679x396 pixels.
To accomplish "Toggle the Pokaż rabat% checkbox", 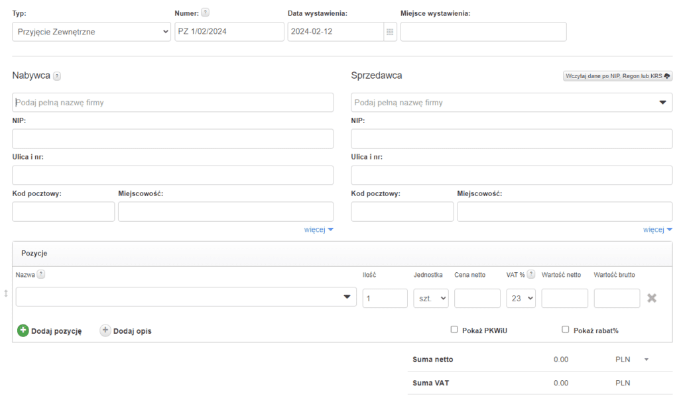I will [x=566, y=329].
